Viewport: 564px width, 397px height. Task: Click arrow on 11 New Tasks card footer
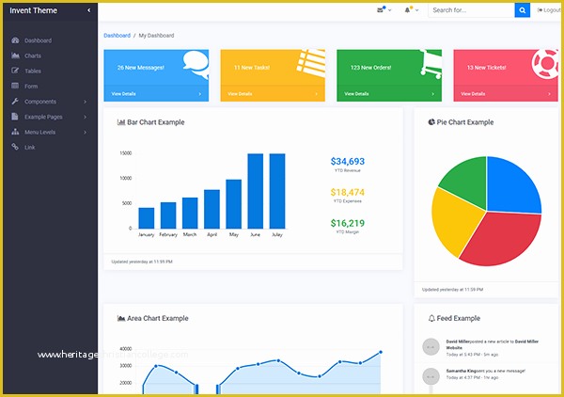(317, 94)
